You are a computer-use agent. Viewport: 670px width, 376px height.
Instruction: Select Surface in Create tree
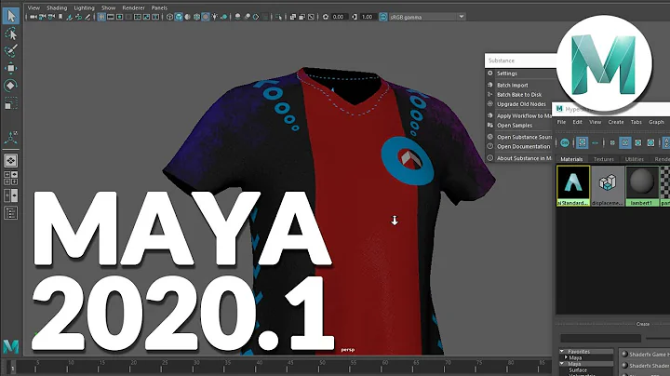[578, 370]
